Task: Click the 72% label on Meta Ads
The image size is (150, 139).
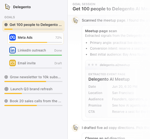Action: [59, 38]
